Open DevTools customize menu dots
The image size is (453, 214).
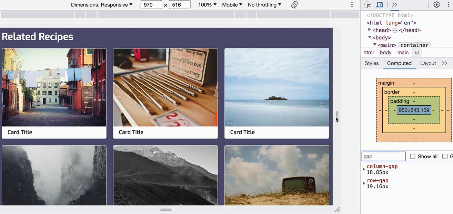(x=449, y=5)
